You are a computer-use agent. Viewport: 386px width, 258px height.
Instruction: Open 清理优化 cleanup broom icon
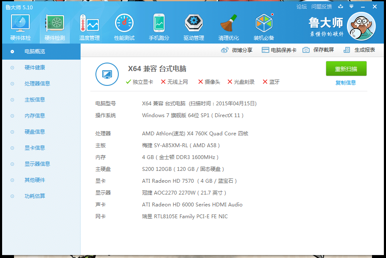point(229,23)
